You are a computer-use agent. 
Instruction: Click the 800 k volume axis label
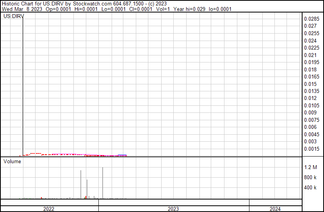click(x=311, y=178)
